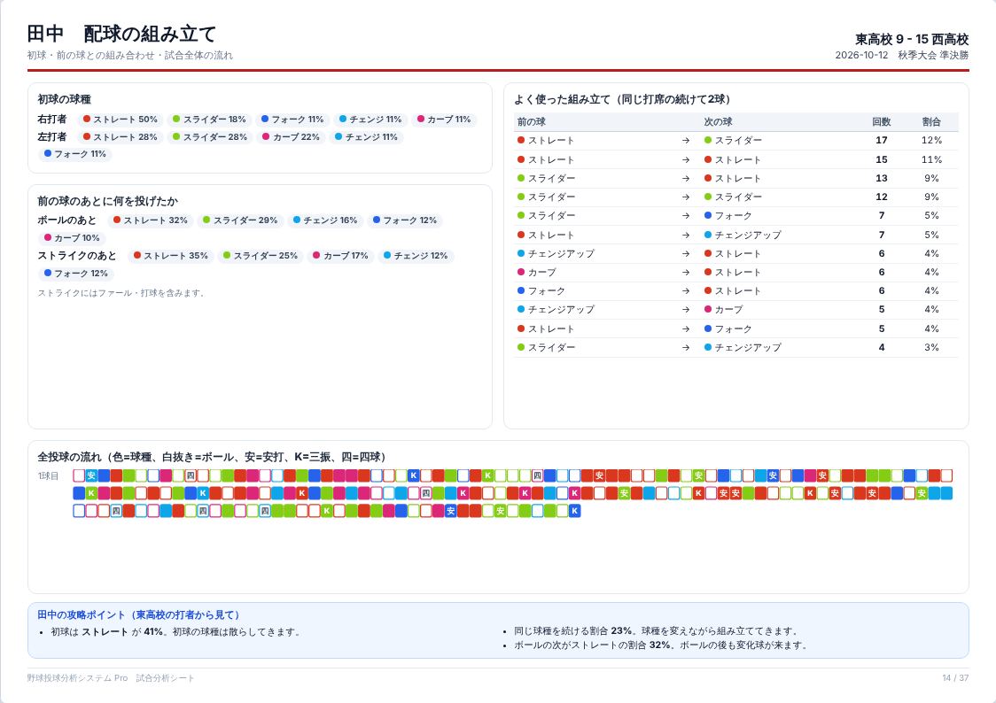
Task: Select the カーブ 10% chip
Action: 72,238
